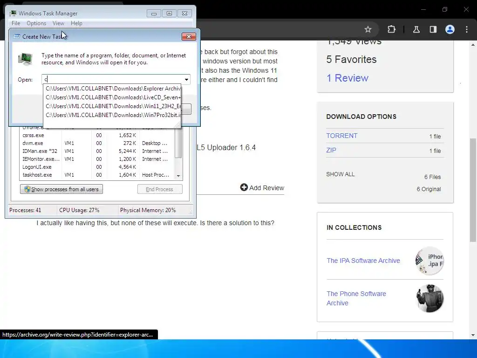
Task: Open the Chrome extensions puzzle icon
Action: [x=391, y=29]
